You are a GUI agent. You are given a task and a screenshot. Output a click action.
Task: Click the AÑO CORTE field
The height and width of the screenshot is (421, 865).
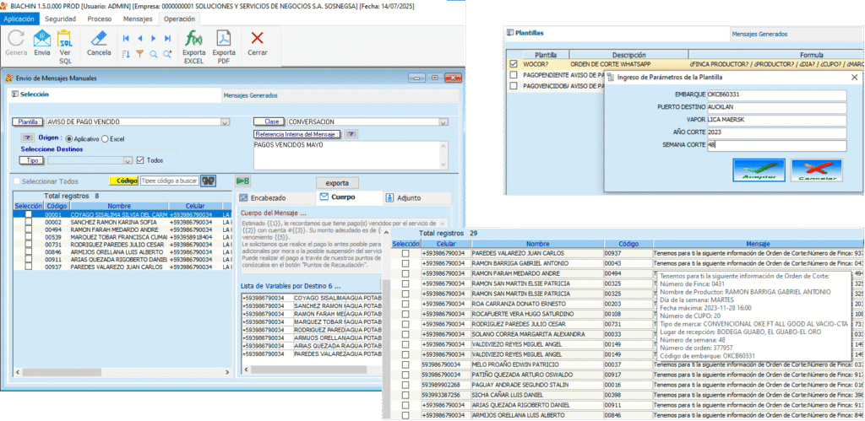coord(776,132)
